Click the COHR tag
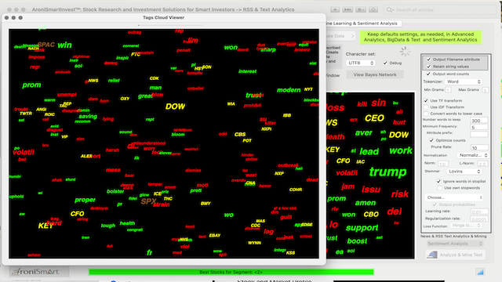Image resolution: width=502 pixels, height=282 pixels. (296, 190)
